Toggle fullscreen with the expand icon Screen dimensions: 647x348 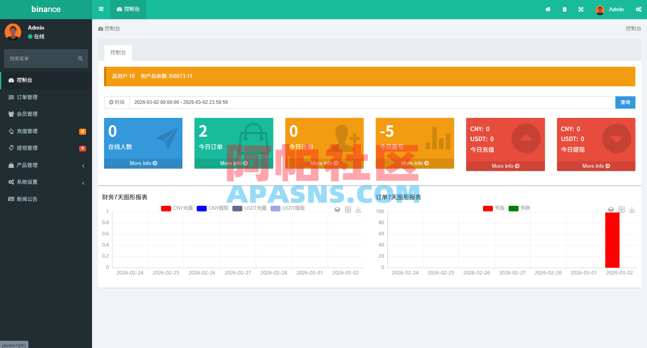581,9
